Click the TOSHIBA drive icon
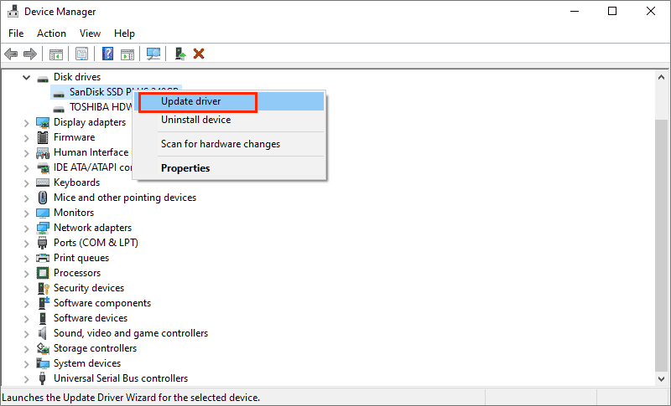This screenshot has width=671, height=406. click(59, 108)
